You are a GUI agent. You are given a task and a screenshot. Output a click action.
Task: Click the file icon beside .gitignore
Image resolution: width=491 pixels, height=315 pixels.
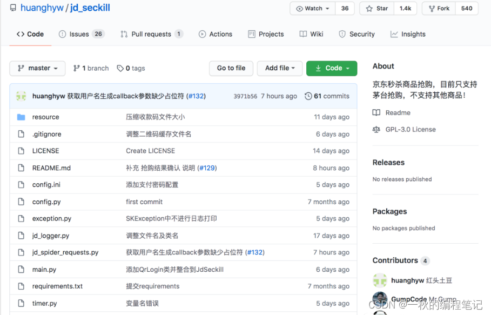(21, 134)
